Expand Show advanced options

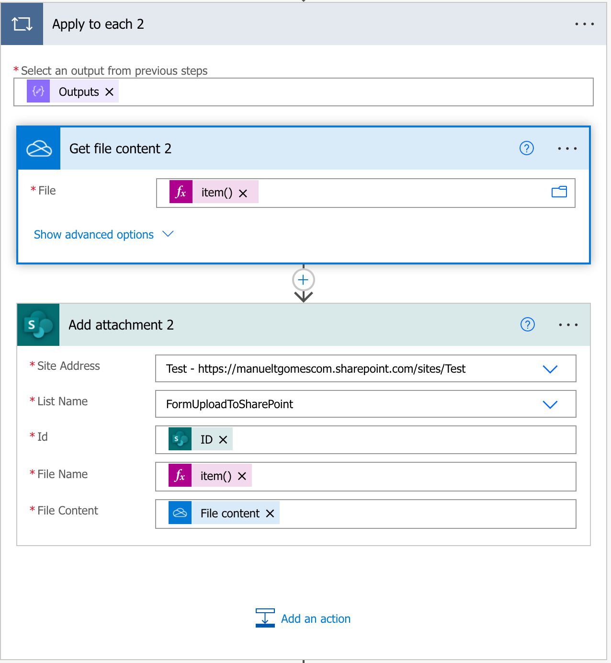pos(93,234)
